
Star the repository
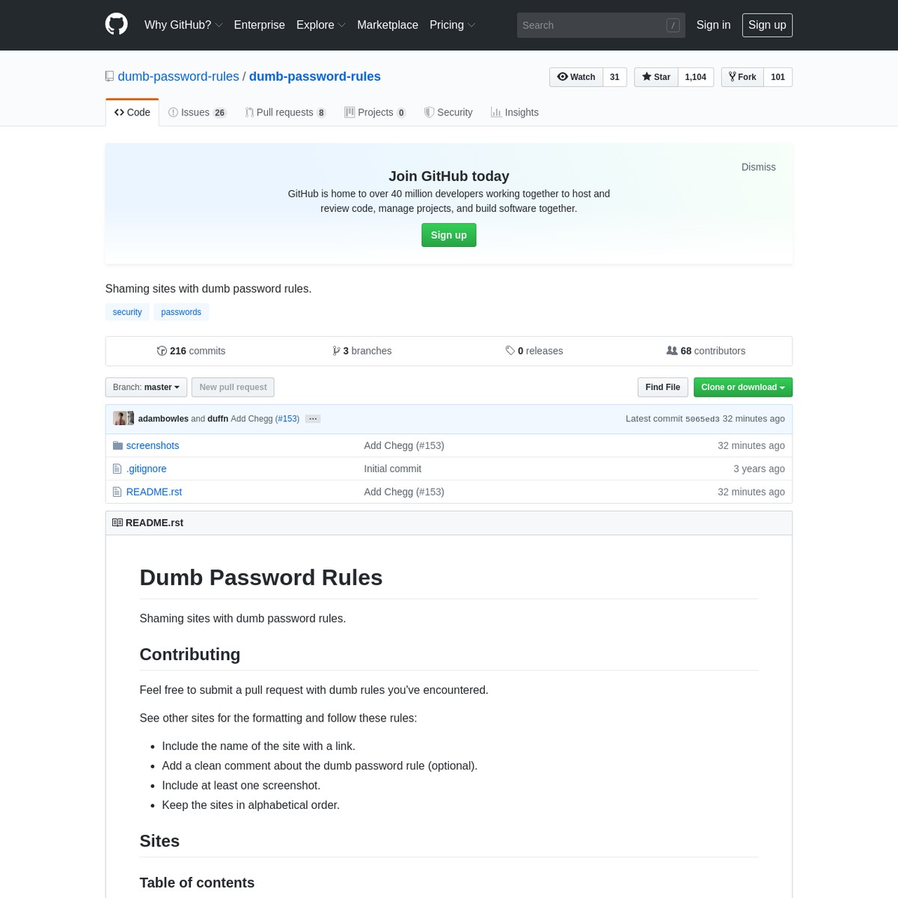pyautogui.click(x=656, y=77)
